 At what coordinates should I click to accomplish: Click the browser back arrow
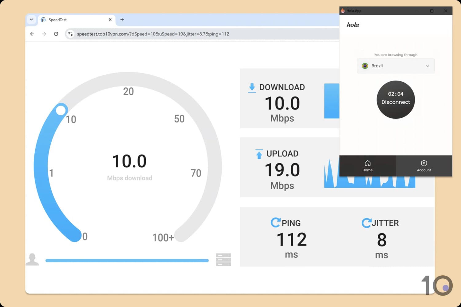pyautogui.click(x=32, y=34)
